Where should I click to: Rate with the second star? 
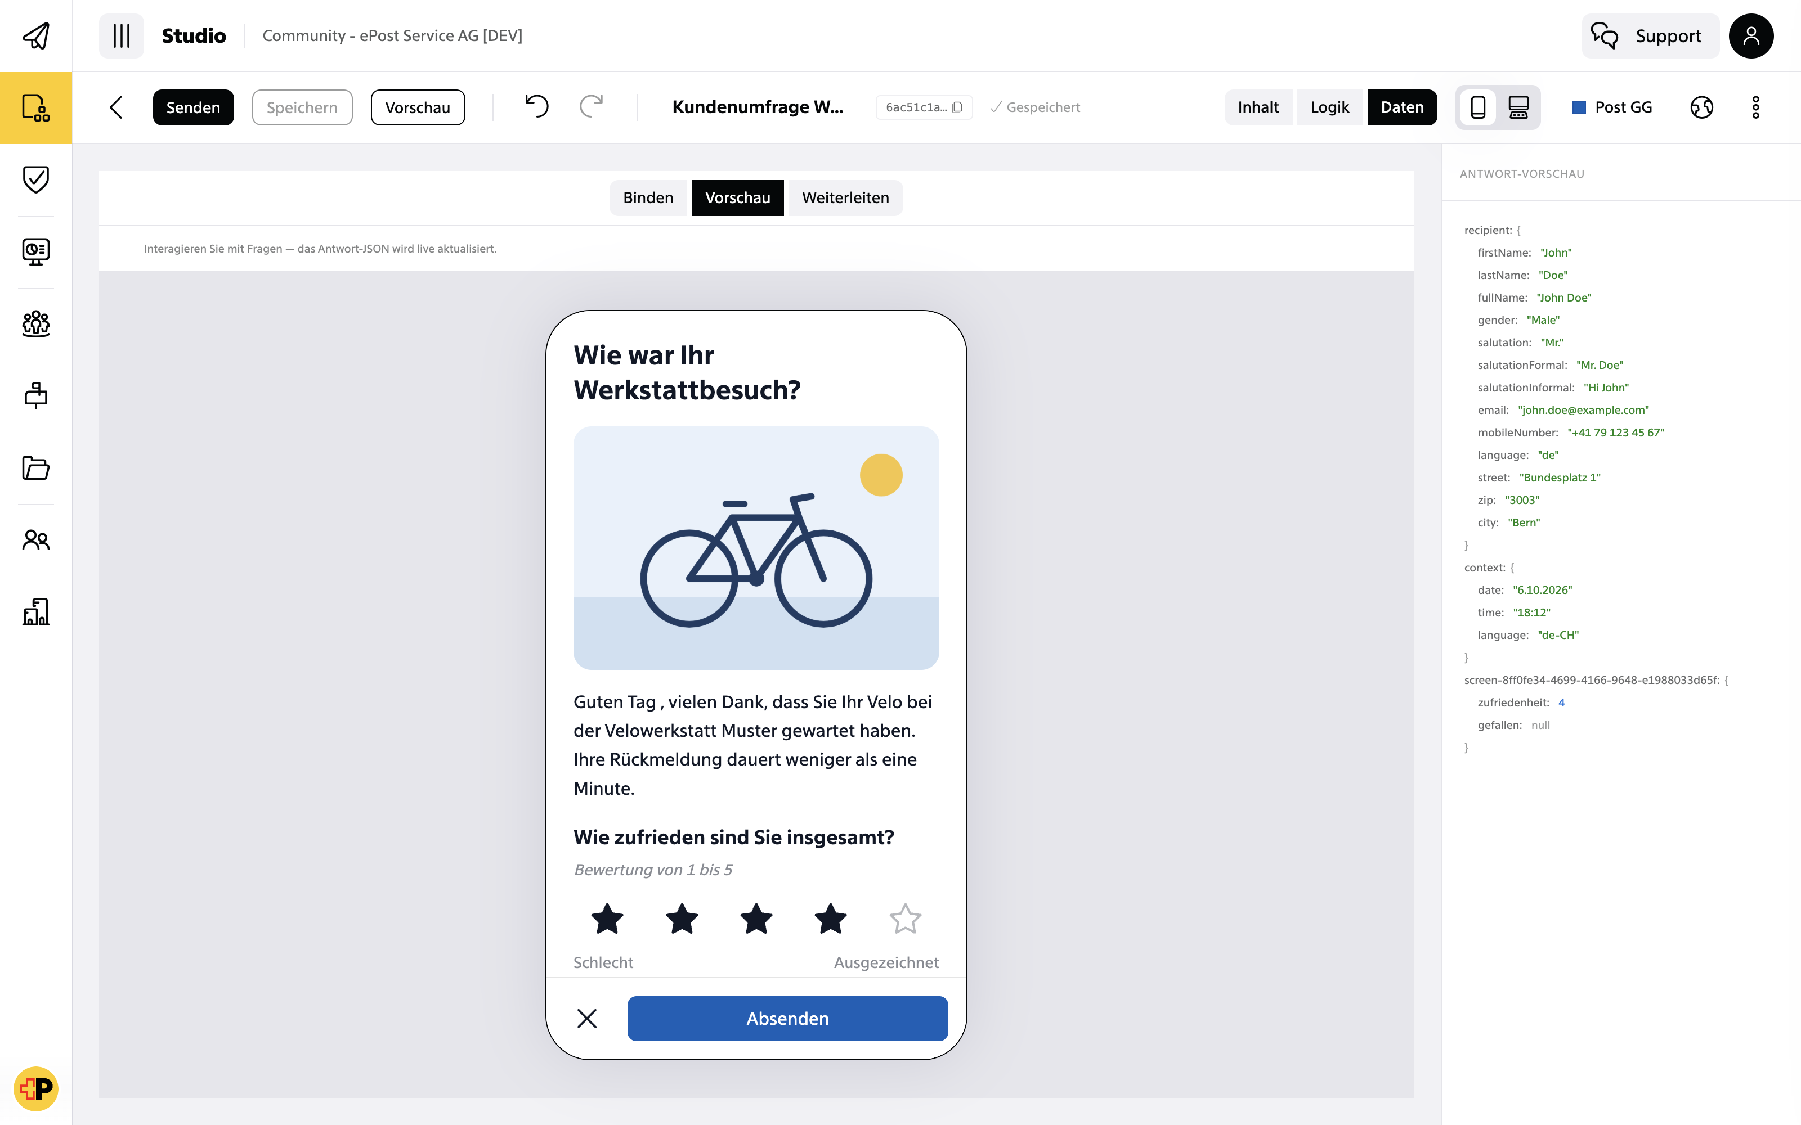(682, 919)
